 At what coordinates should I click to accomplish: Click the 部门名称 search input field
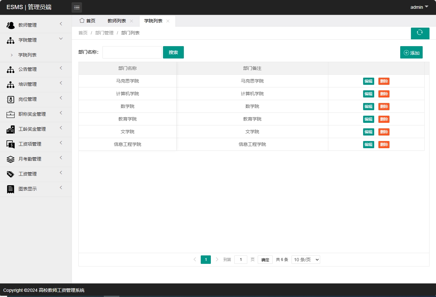pyautogui.click(x=132, y=52)
